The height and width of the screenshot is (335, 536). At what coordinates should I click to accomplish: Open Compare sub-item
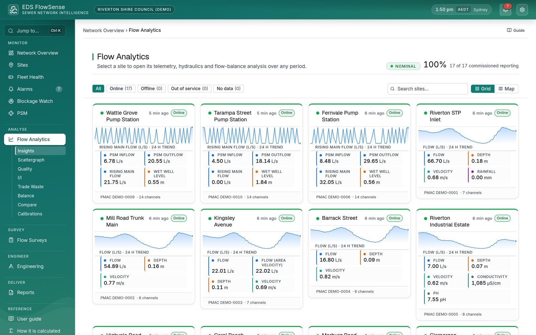click(x=41, y=205)
